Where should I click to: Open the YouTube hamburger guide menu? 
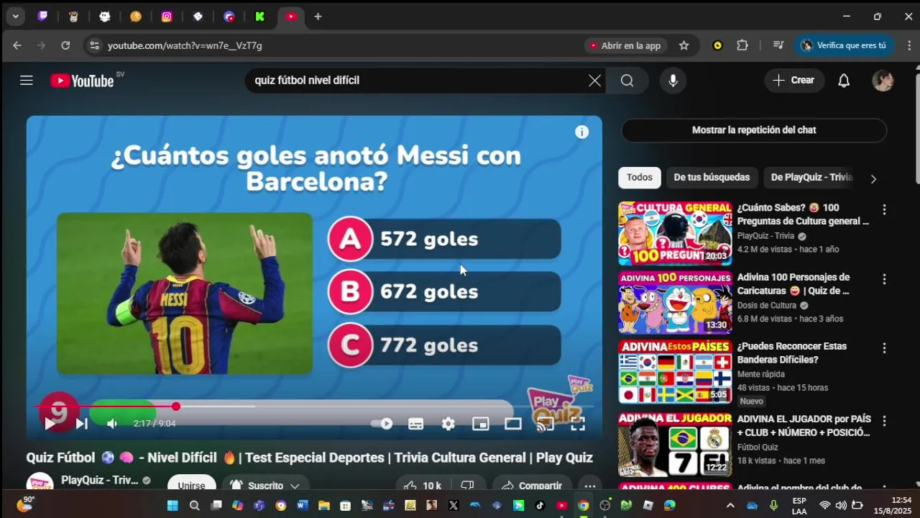27,81
